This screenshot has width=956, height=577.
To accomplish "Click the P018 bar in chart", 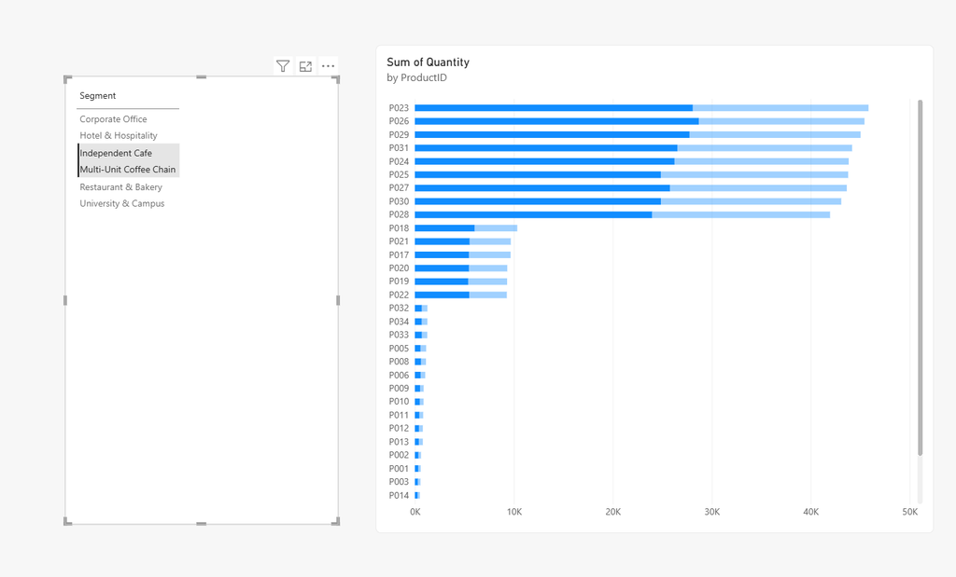I will point(466,228).
